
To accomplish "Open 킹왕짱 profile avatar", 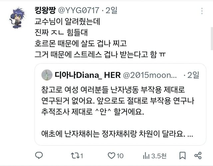I will [x=17, y=18].
